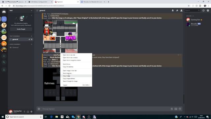Bookmark page with star icon
The image size is (211, 119).
tap(189, 6)
